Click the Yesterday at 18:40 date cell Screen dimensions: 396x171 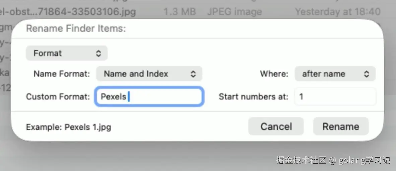click(337, 12)
